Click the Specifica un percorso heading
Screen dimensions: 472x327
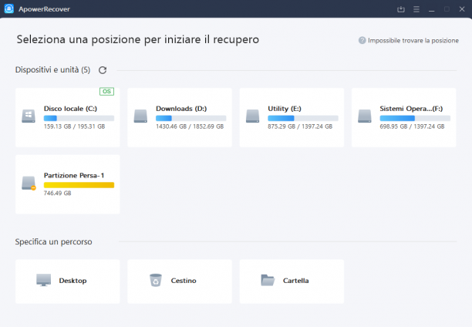(53, 242)
